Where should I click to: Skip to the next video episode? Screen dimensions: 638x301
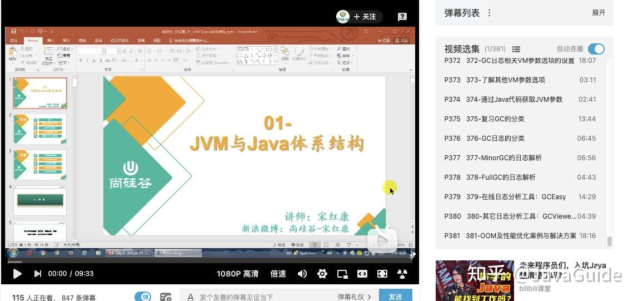[x=37, y=274]
